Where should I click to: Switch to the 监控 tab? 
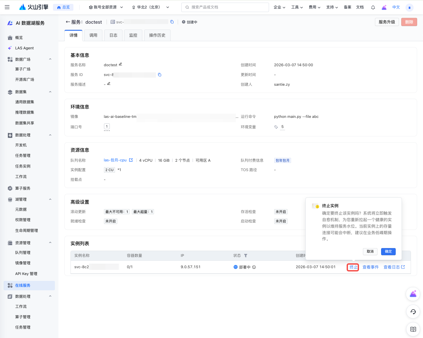coord(133,35)
